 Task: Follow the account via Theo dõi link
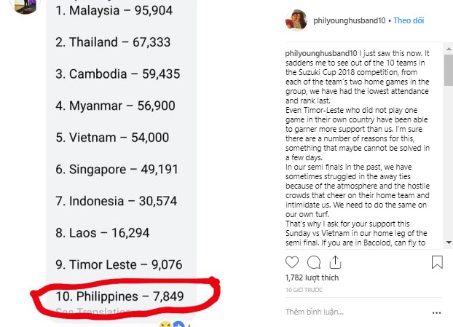coord(409,20)
